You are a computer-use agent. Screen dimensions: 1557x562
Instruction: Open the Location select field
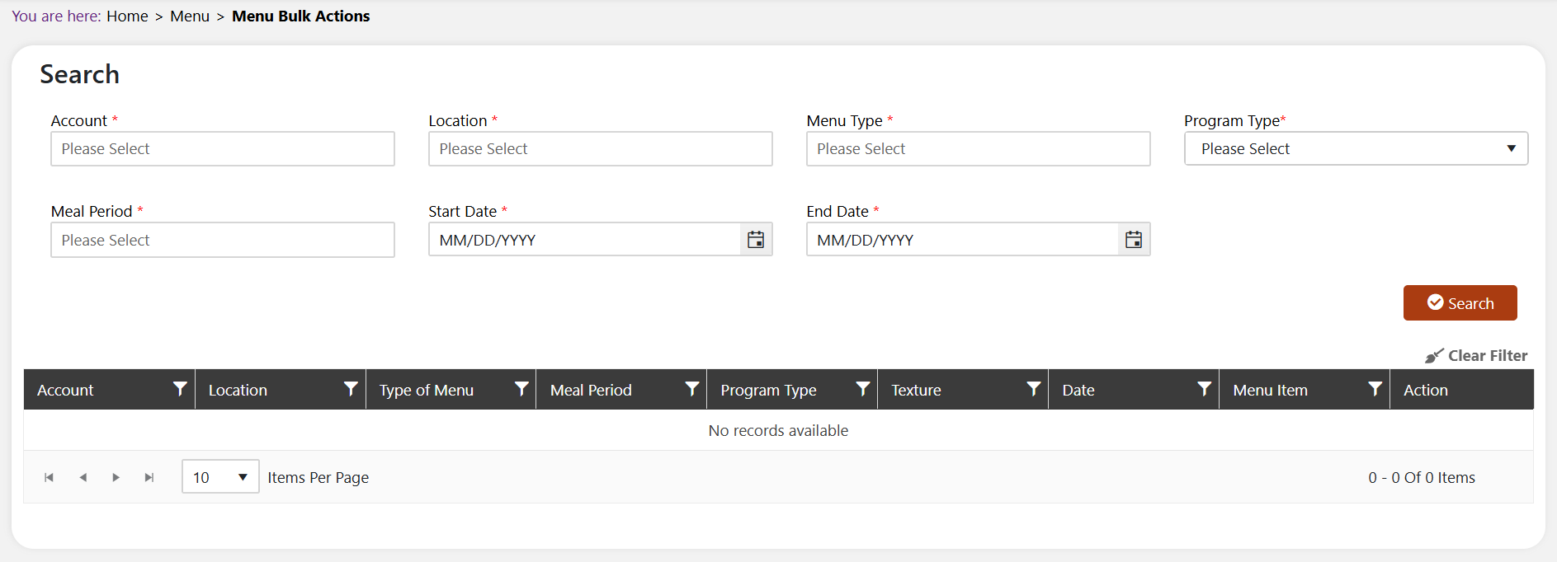point(600,149)
